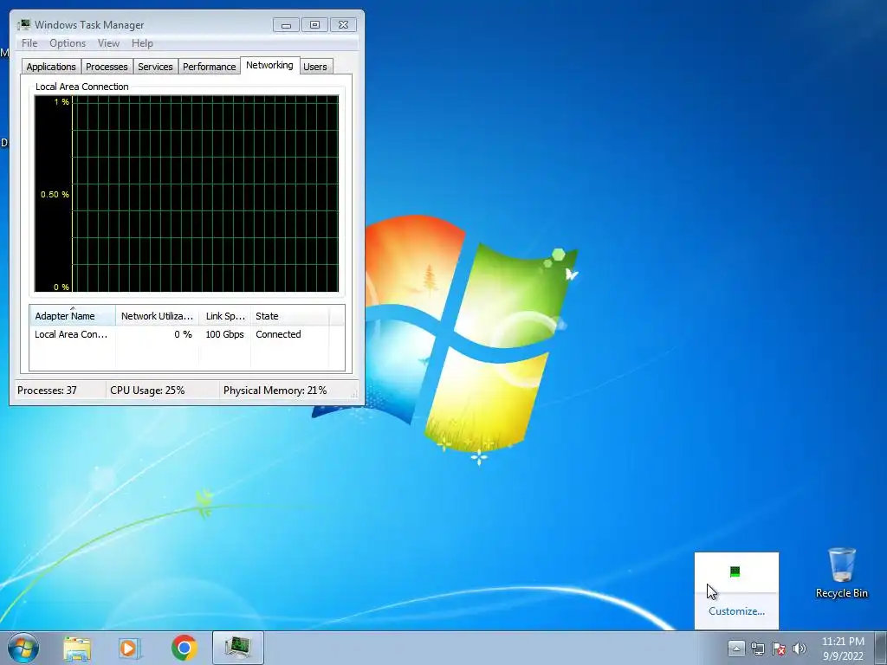Image resolution: width=887 pixels, height=665 pixels.
Task: Launch Windows Media Player from taskbar
Action: click(130, 648)
